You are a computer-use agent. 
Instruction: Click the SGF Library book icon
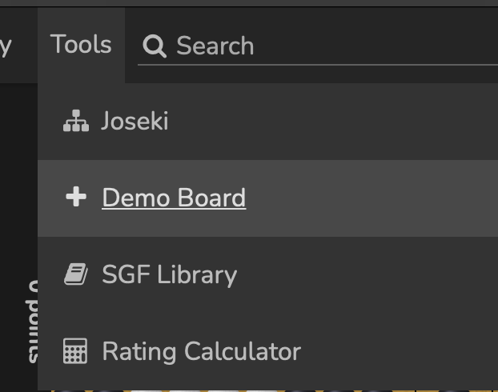tap(76, 274)
